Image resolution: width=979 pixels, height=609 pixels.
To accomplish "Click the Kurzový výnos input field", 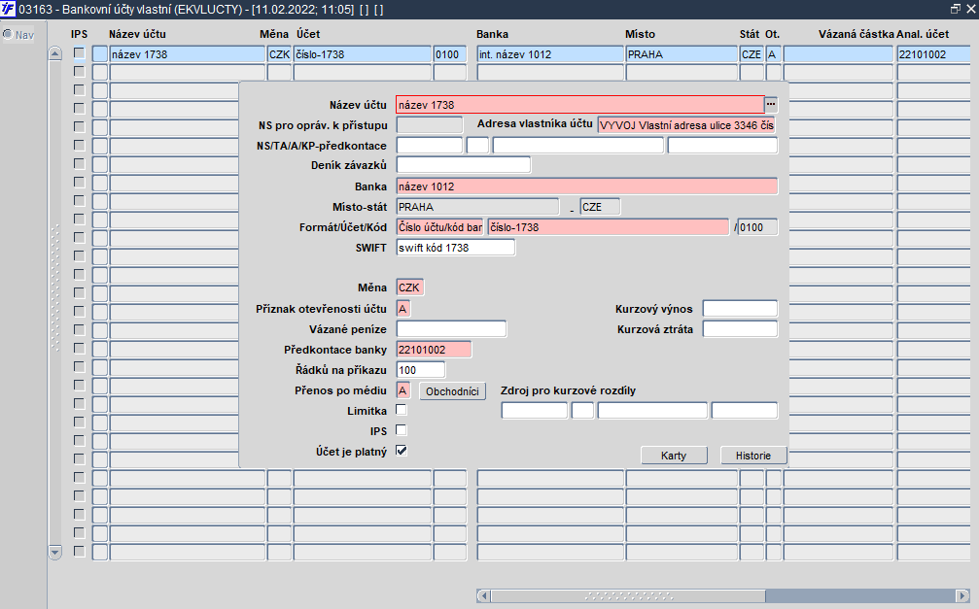I will click(740, 309).
